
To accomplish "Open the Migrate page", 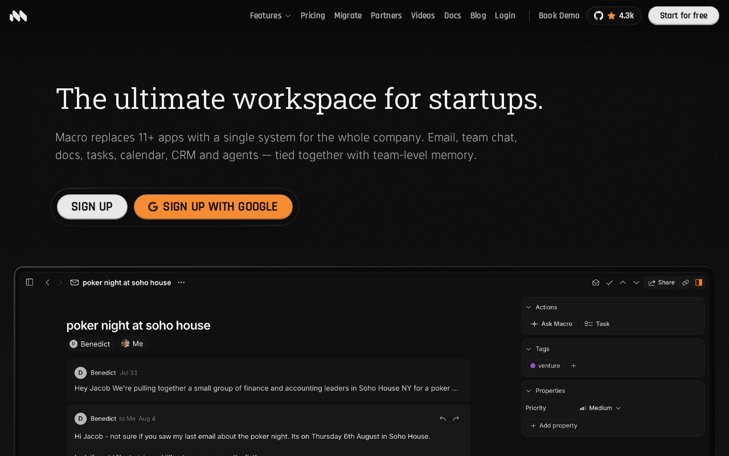I will pos(348,15).
